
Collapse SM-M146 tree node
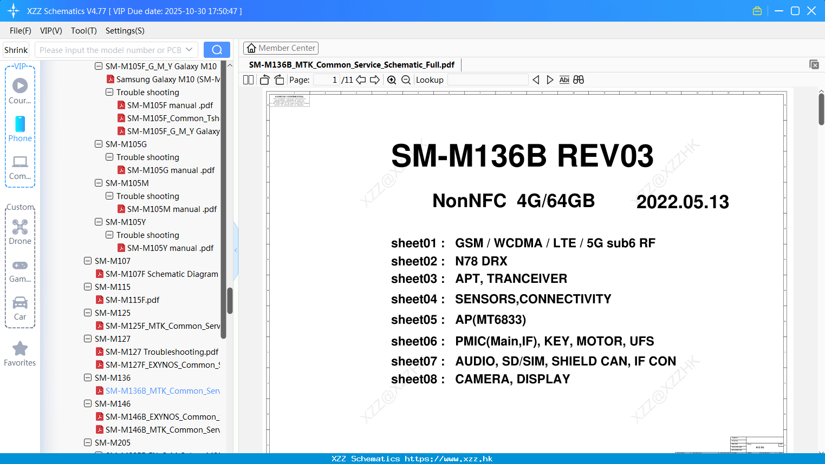(88, 403)
